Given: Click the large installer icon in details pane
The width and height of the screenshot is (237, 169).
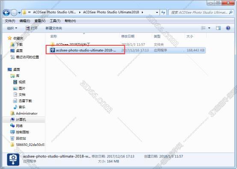Looking at the screenshot, I should pyautogui.click(x=13, y=160).
